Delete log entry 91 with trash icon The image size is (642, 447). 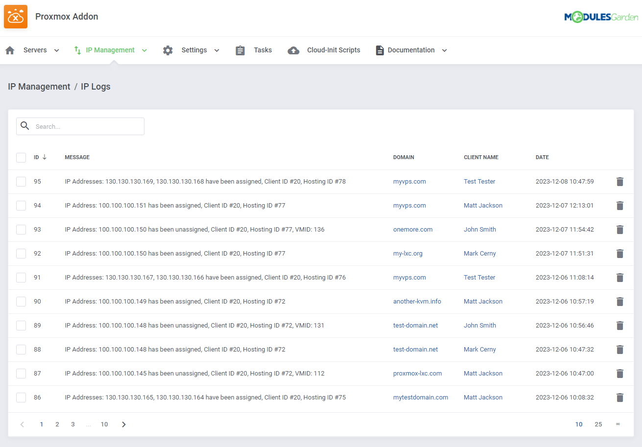[x=620, y=278]
